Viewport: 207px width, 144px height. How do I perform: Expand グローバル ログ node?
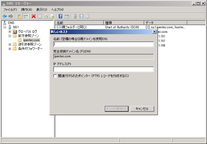click(x=10, y=32)
